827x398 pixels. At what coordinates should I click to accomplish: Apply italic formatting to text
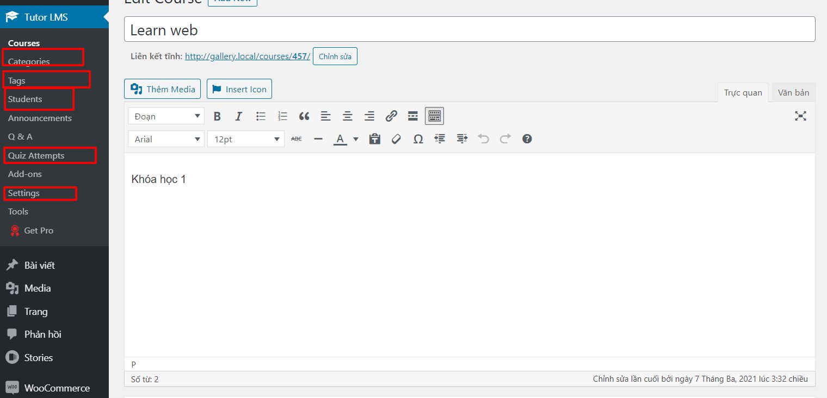[x=238, y=116]
